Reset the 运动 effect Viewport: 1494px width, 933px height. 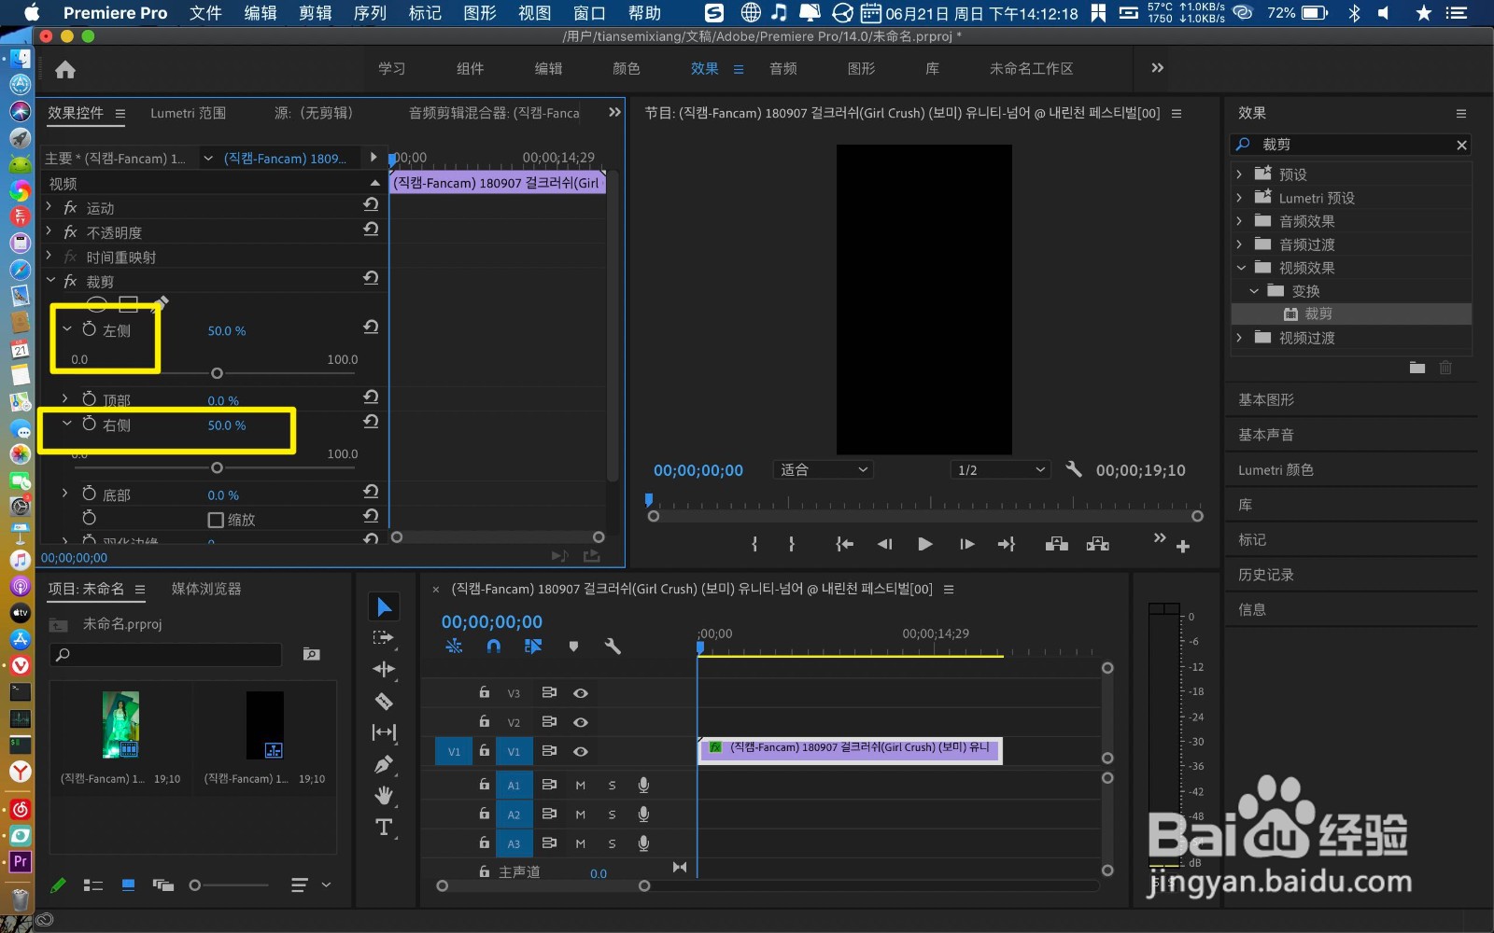pyautogui.click(x=371, y=205)
